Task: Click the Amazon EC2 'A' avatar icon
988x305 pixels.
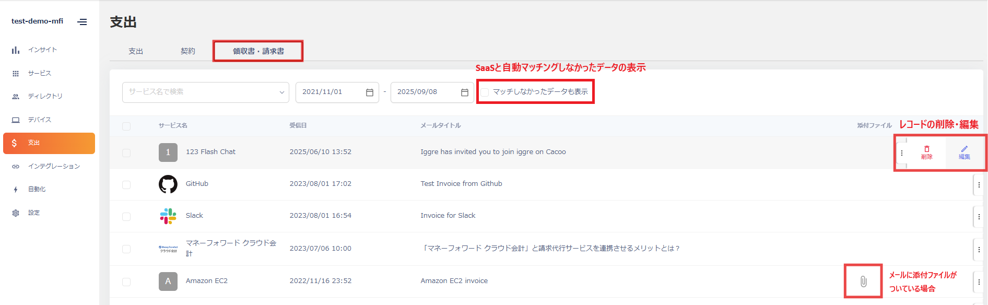Action: 168,281
